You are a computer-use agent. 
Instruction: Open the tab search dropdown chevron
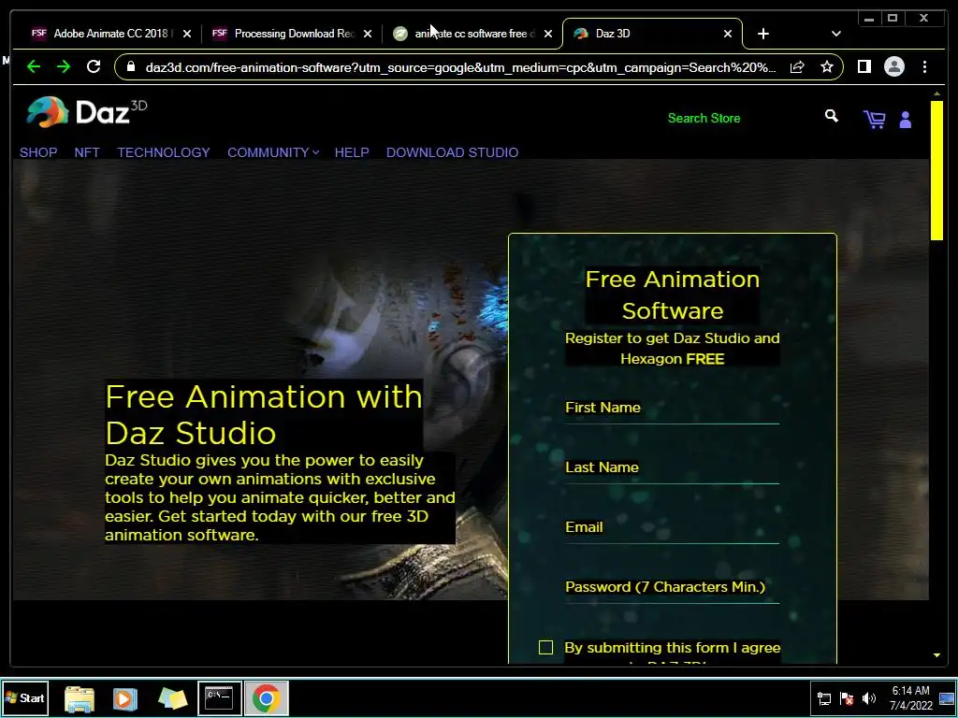[836, 34]
